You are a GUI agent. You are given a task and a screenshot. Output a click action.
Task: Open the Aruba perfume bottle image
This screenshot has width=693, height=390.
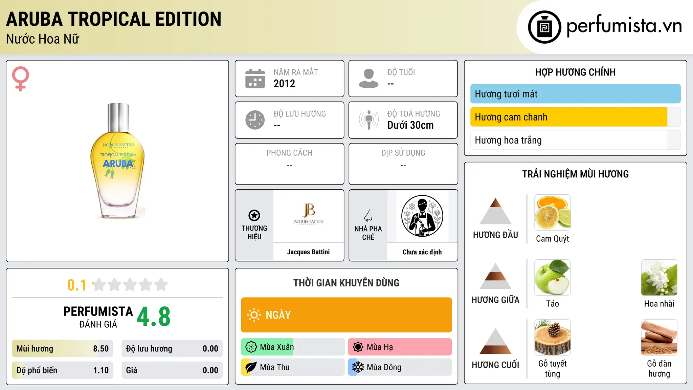[x=117, y=161]
